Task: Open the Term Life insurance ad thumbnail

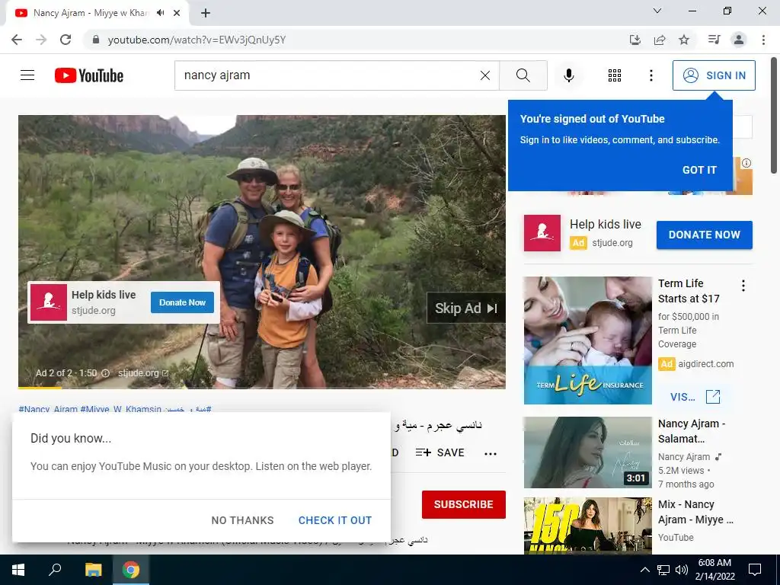Action: (x=587, y=340)
